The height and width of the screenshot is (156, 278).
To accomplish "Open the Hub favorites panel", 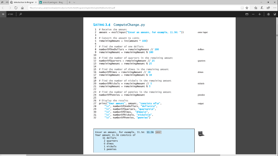I will point(256,8).
